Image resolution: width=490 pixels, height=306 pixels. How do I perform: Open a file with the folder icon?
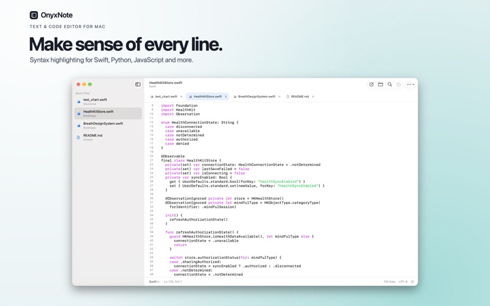380,84
